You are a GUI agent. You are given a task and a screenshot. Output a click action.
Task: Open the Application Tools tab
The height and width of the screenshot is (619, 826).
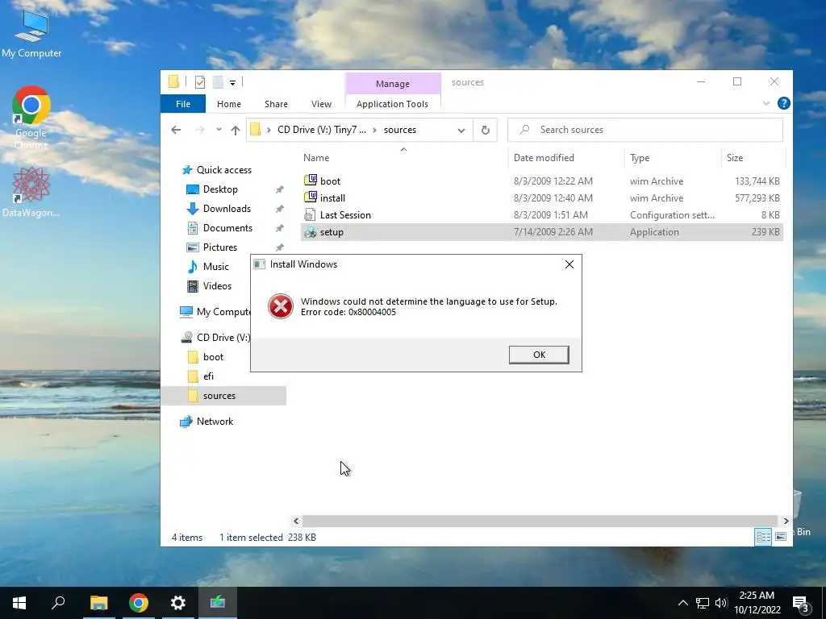[x=392, y=104]
